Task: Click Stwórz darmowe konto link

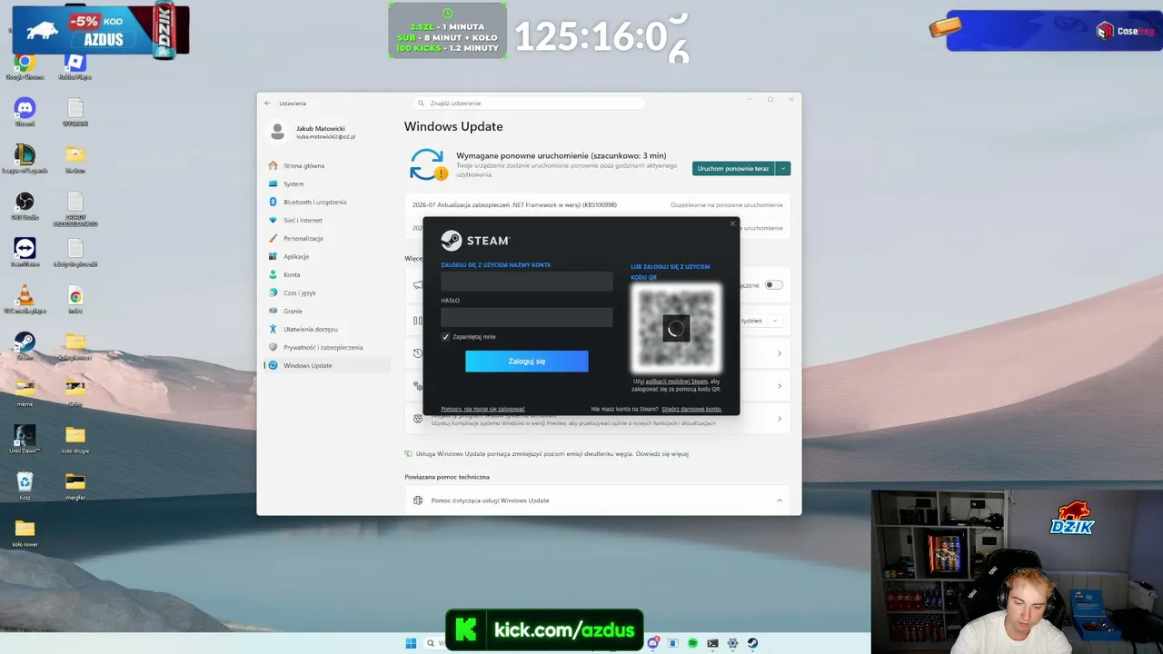Action: tap(691, 410)
